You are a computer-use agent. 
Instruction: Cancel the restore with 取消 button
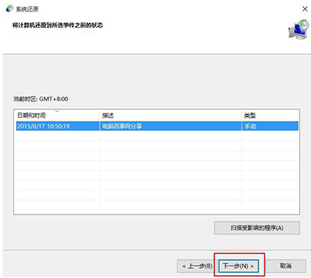[286, 266]
